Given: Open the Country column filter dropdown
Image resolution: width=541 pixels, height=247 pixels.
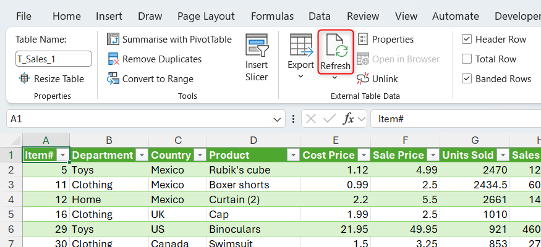Looking at the screenshot, I should click(x=200, y=156).
